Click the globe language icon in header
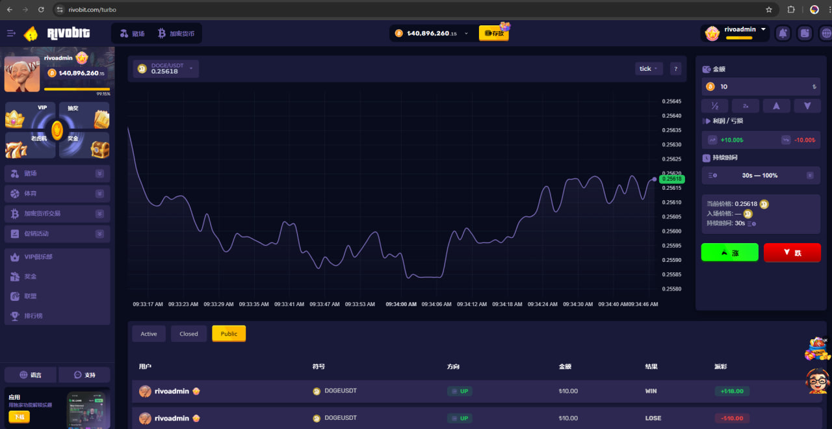 (x=825, y=33)
